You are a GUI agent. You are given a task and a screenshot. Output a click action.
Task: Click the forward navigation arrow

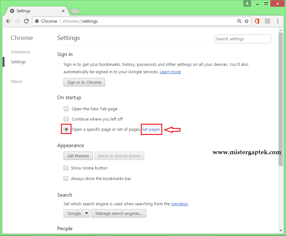(17, 21)
